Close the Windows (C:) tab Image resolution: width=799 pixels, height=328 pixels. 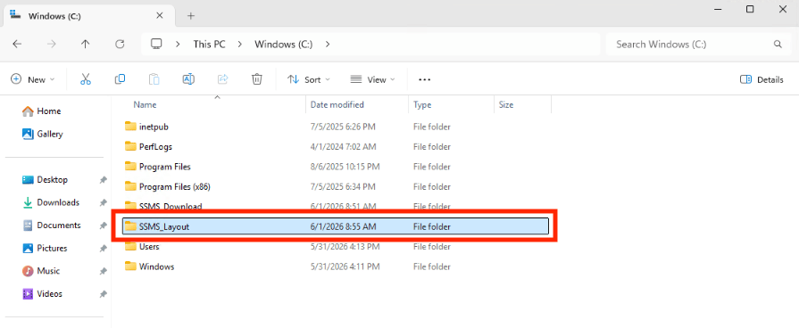click(160, 16)
